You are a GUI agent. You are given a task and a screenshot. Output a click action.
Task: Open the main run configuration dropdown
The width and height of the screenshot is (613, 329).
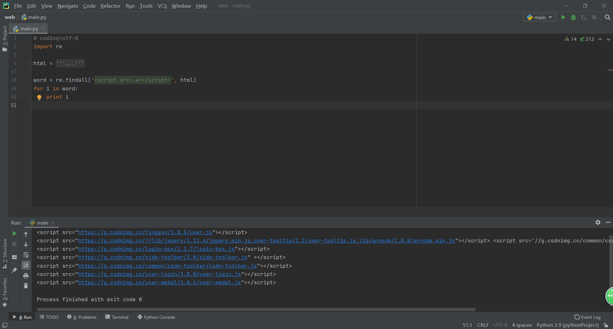(539, 17)
